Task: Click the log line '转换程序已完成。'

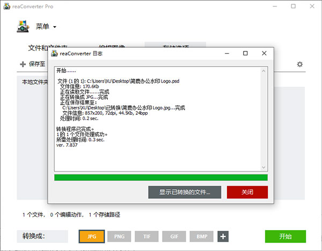Action: [75, 129]
